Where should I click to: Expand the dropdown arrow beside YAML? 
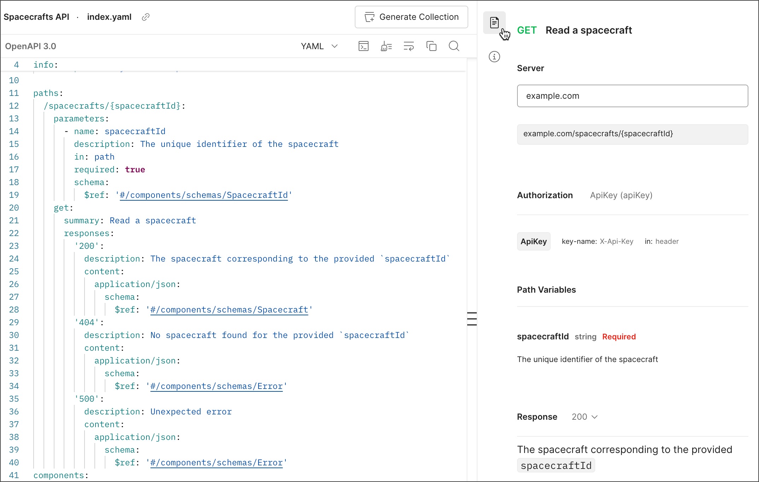pyautogui.click(x=335, y=46)
